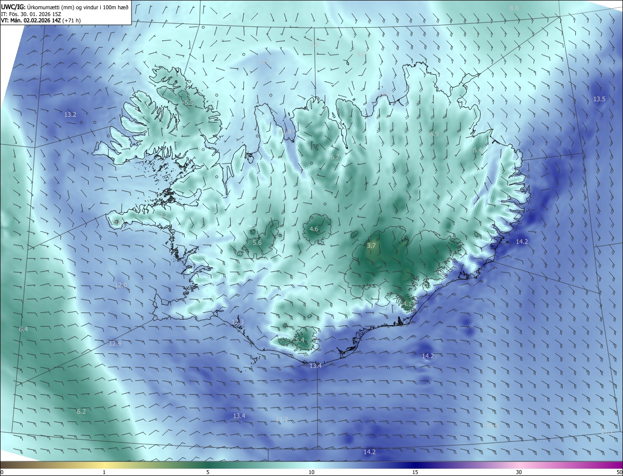Click the 4.6 value label on the glacier
Screen dimensions: 623x476
coord(314,229)
